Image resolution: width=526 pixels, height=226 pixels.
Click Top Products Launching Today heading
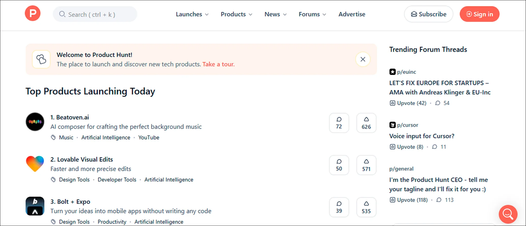point(90,91)
